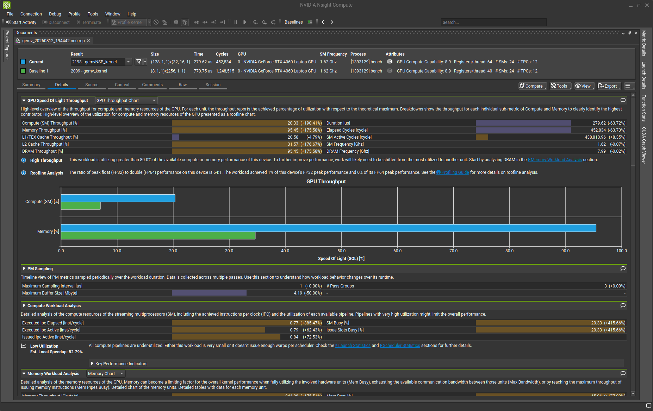Close the gemv_20260812_194442.ncu-rep document tab

tap(88, 41)
